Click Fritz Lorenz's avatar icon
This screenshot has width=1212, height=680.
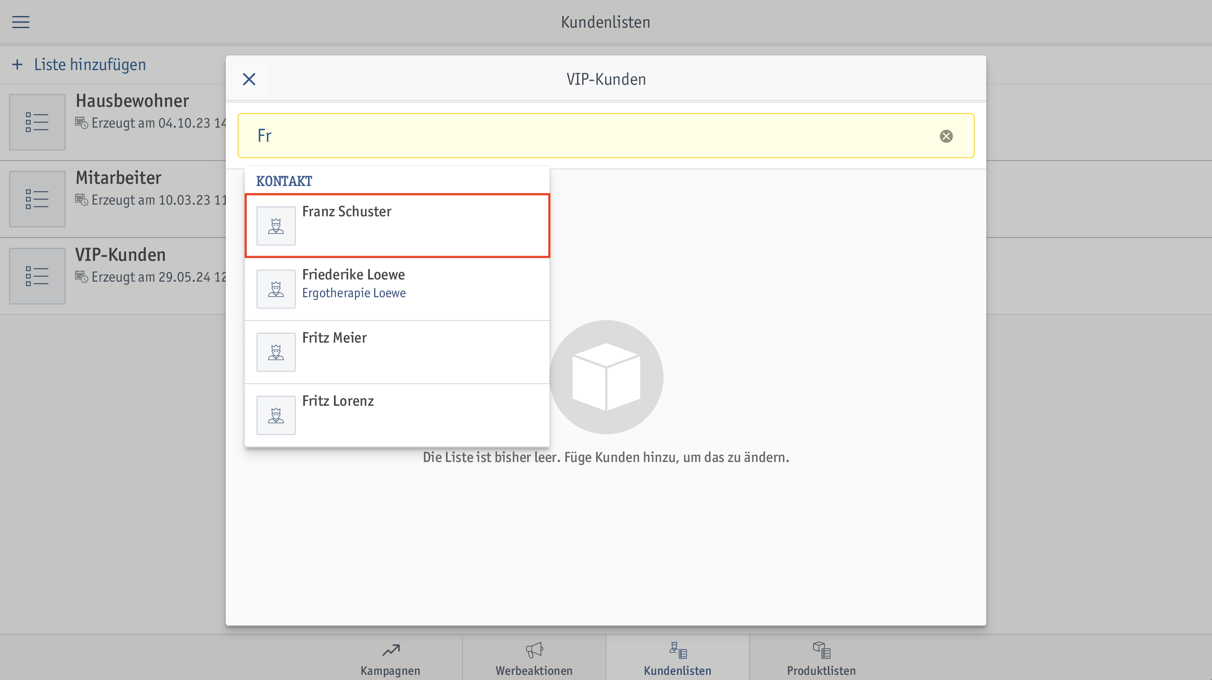[x=276, y=415]
